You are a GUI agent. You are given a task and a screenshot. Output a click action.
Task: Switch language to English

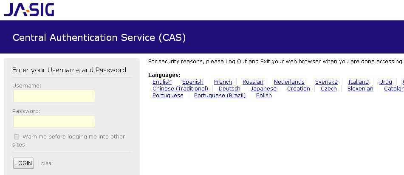pos(162,82)
